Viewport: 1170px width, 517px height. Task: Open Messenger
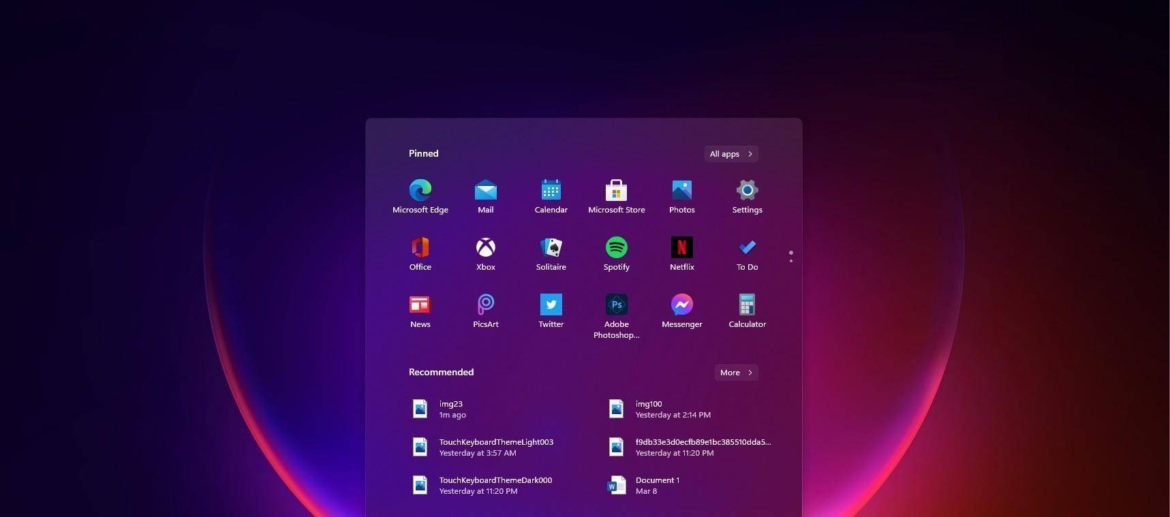coord(682,311)
